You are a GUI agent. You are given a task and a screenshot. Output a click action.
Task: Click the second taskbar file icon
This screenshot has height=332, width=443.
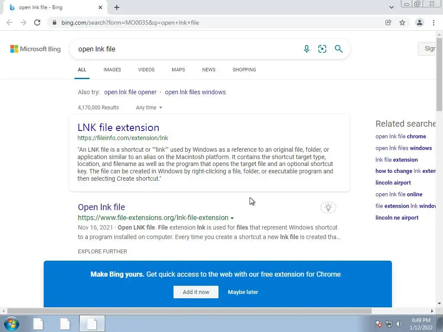[65, 323]
